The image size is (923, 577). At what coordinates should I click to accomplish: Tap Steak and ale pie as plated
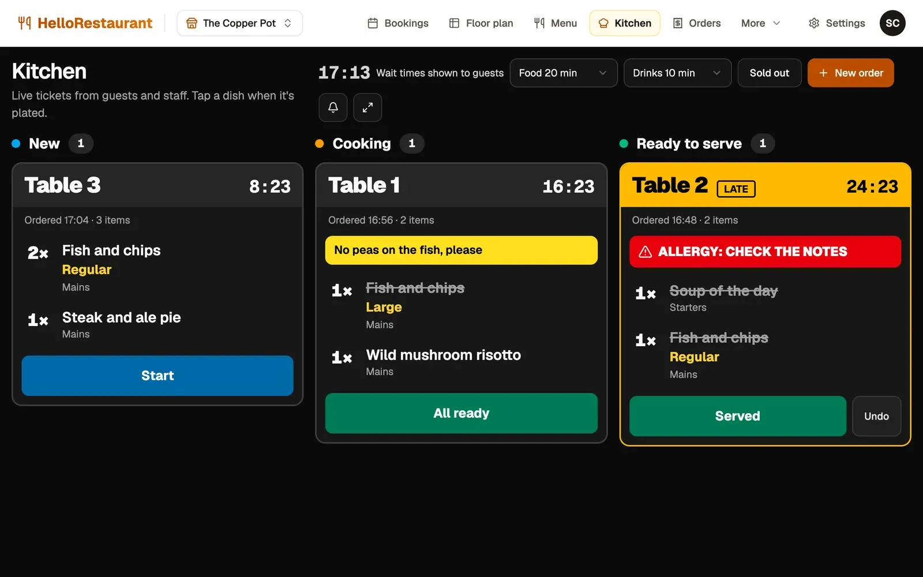157,325
